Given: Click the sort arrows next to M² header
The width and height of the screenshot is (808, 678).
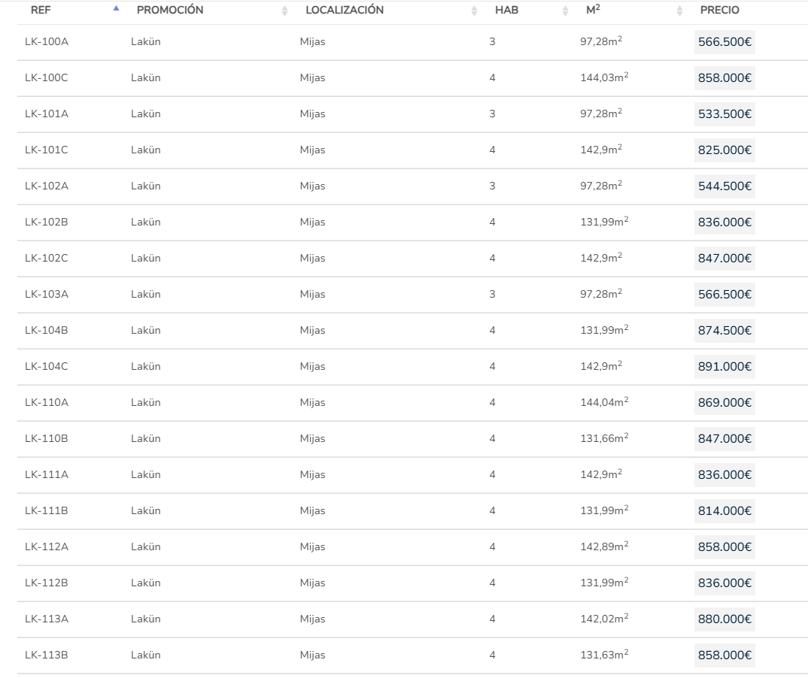Looking at the screenshot, I should [x=679, y=11].
